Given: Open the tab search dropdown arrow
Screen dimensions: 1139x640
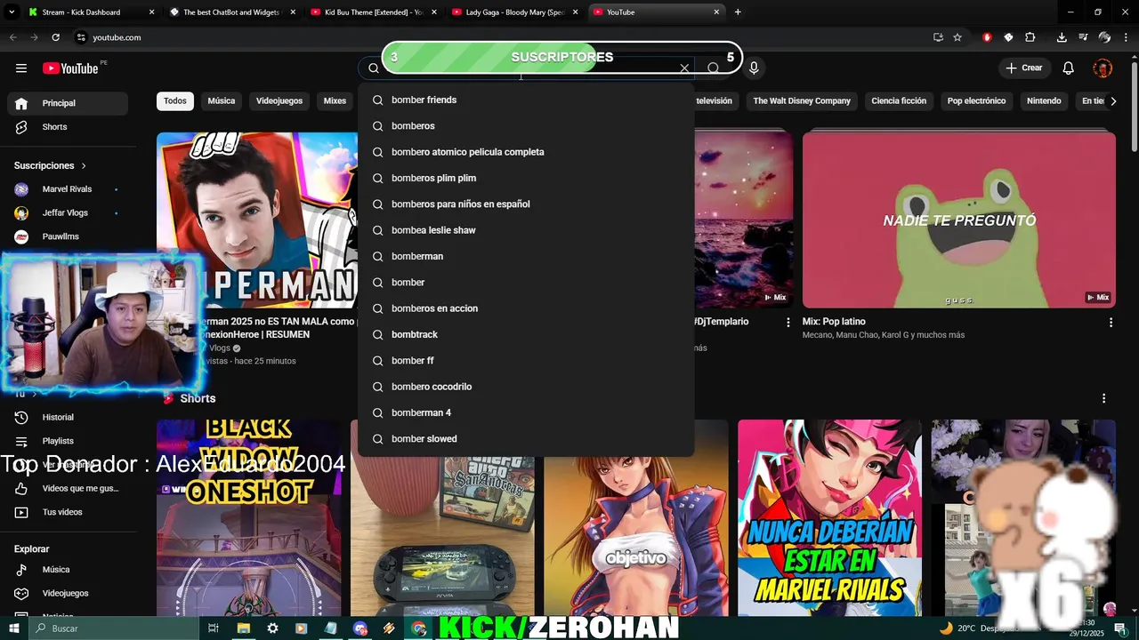Looking at the screenshot, I should 12,12.
